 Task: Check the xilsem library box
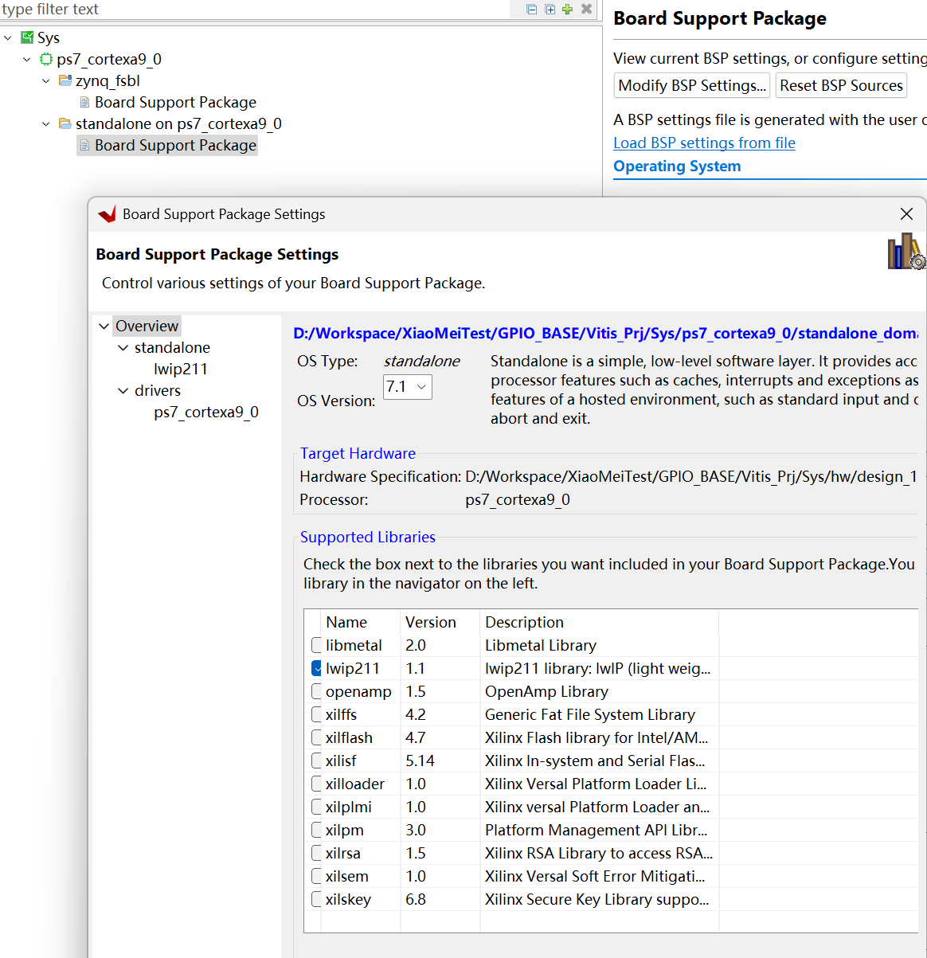click(x=316, y=876)
